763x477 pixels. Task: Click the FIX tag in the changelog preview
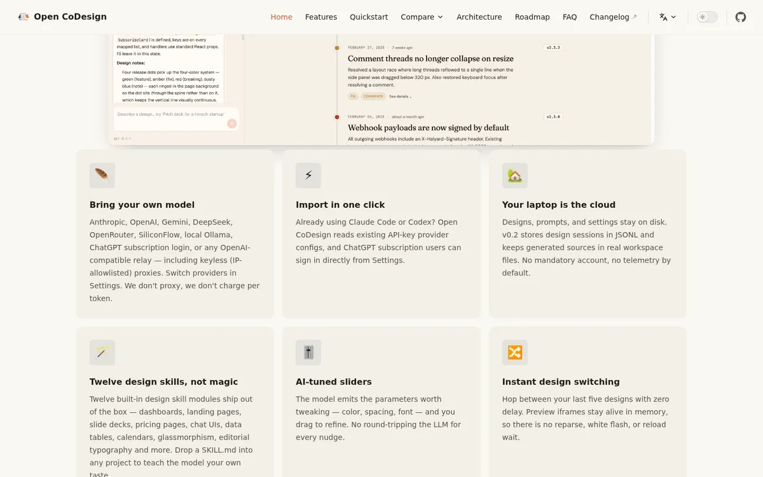click(353, 96)
